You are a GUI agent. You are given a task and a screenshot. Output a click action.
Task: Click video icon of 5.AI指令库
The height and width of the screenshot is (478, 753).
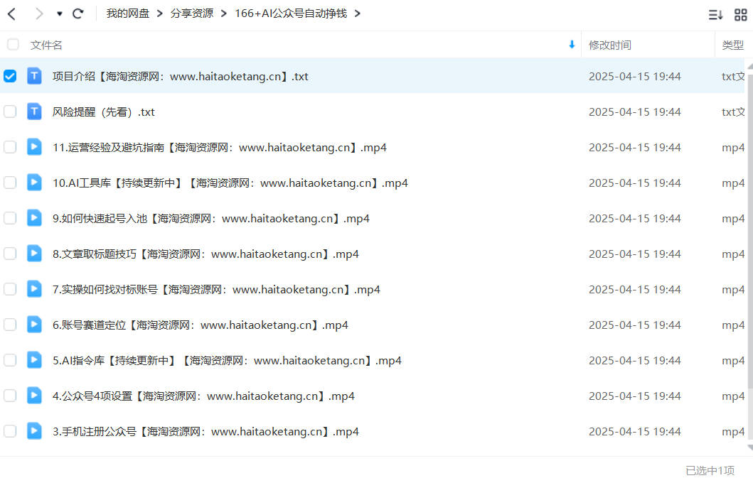click(34, 360)
